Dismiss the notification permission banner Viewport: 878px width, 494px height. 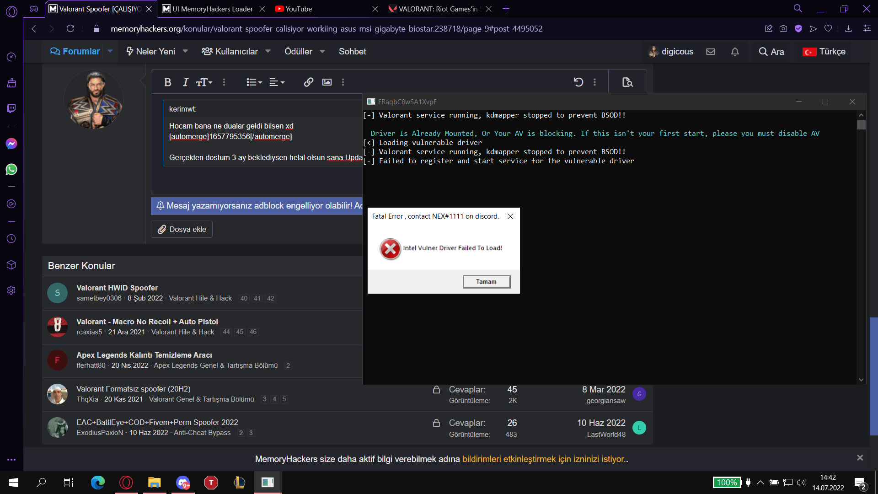860,457
